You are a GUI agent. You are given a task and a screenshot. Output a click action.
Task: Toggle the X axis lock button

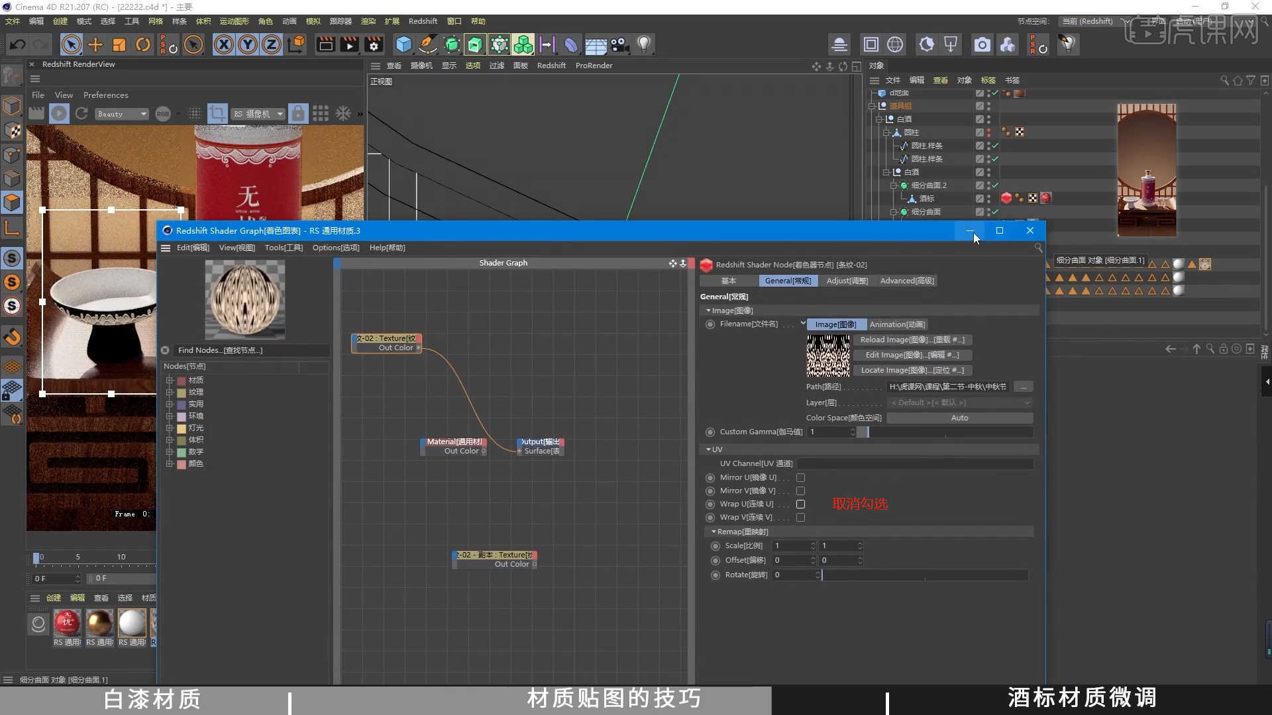point(225,44)
